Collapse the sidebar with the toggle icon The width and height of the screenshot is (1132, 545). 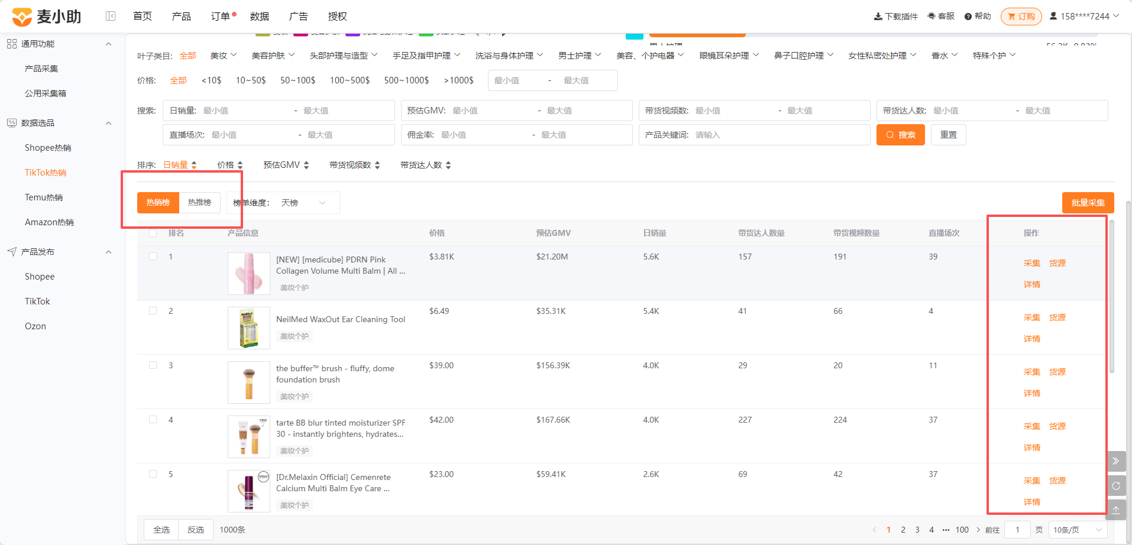coord(111,16)
